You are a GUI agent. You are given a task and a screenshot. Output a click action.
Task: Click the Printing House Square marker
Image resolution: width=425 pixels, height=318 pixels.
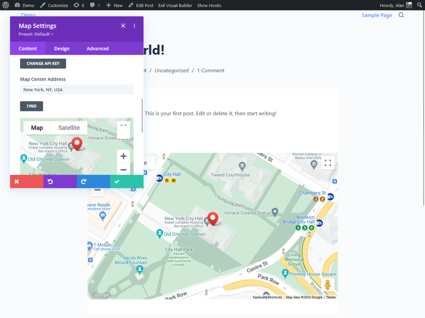coord(285,273)
